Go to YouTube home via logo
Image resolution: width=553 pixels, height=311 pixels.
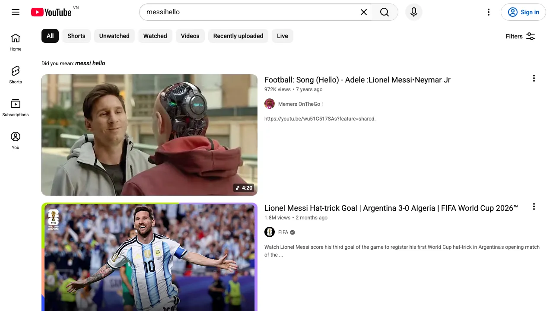click(51, 12)
